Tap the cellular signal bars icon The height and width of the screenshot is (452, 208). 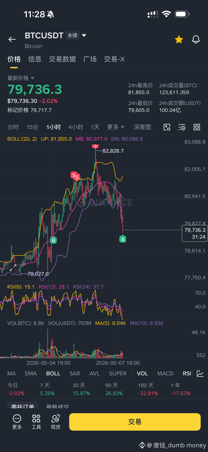[x=153, y=14]
